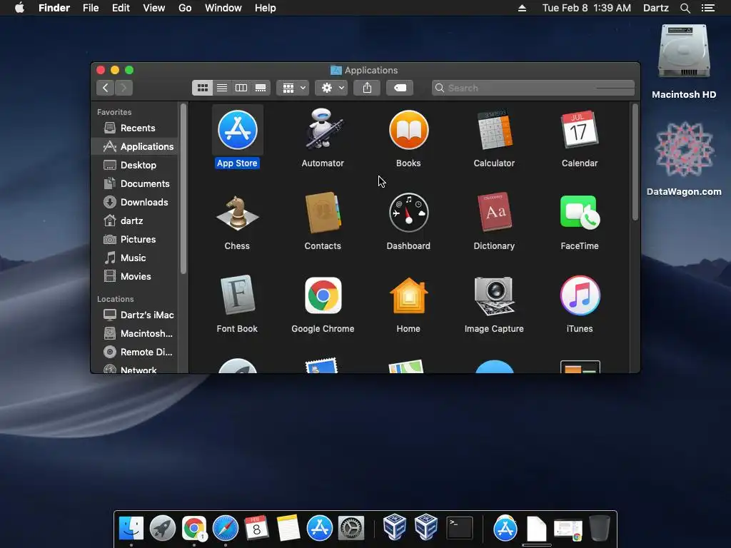Select the FaceTime app icon
This screenshot has height=548, width=731.
580,213
